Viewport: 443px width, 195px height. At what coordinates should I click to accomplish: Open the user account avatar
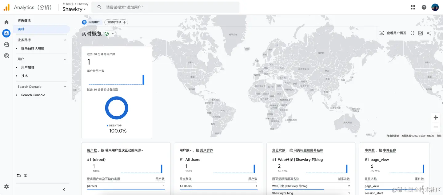point(435,7)
